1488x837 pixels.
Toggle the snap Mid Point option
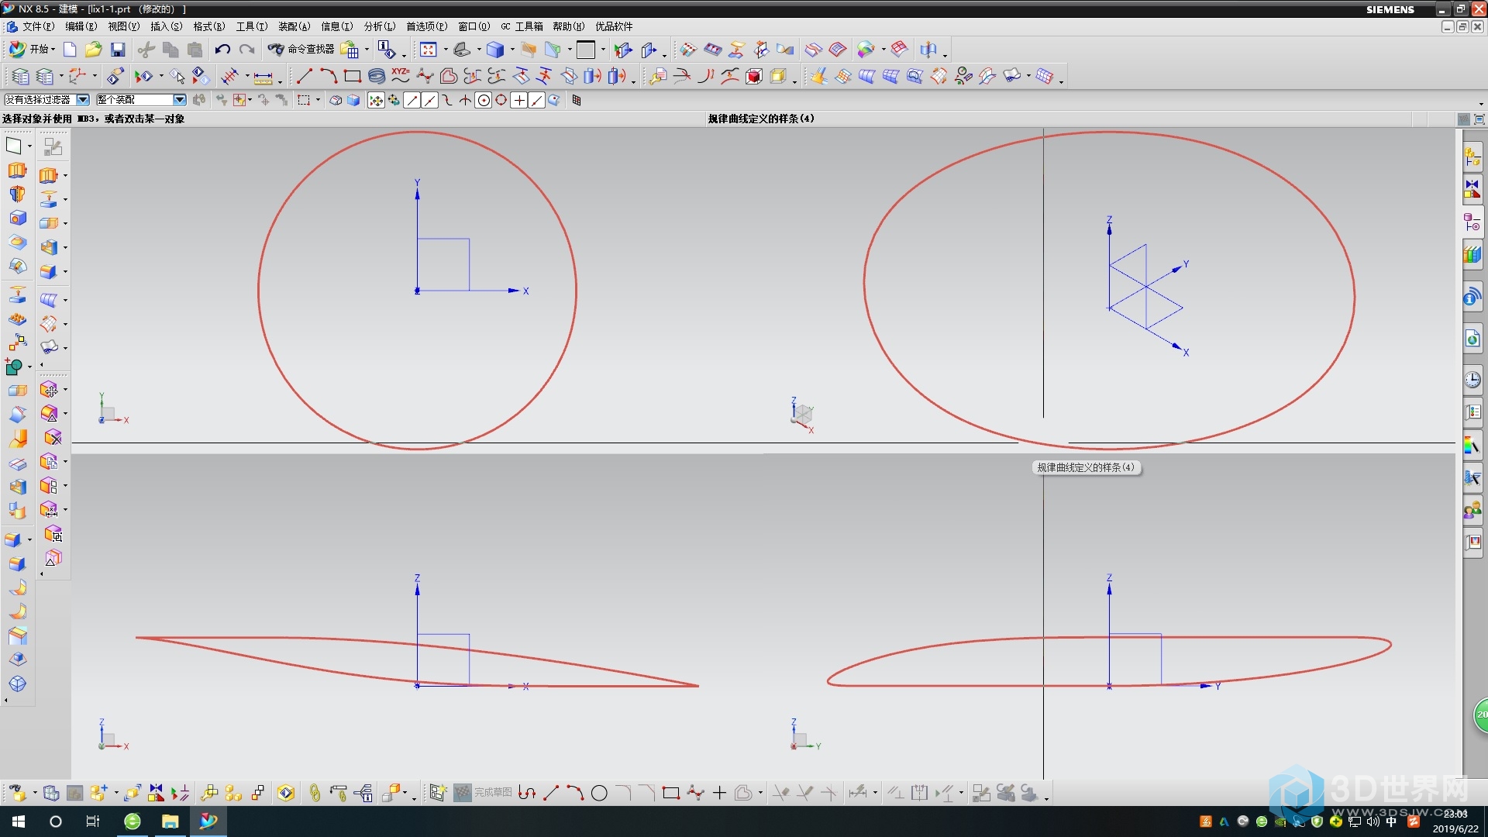430,100
